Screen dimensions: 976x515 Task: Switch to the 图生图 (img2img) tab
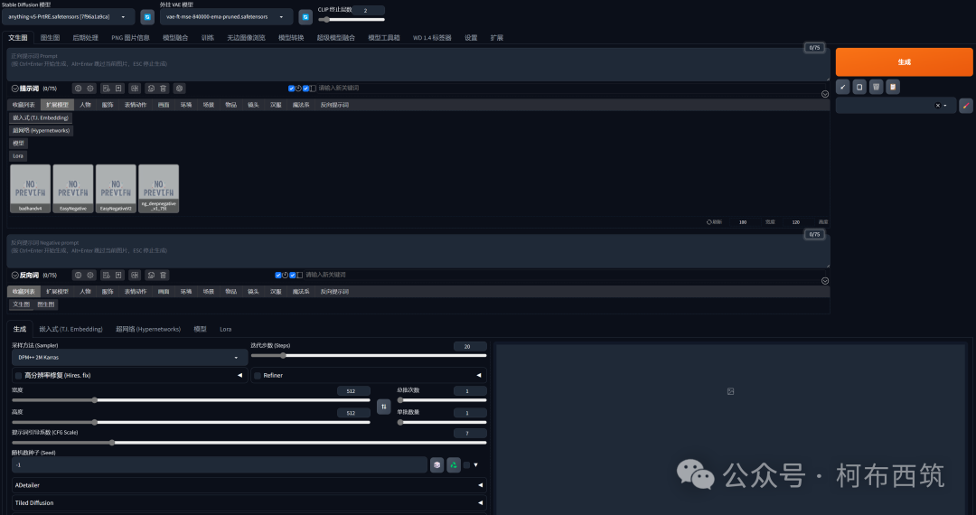click(50, 38)
